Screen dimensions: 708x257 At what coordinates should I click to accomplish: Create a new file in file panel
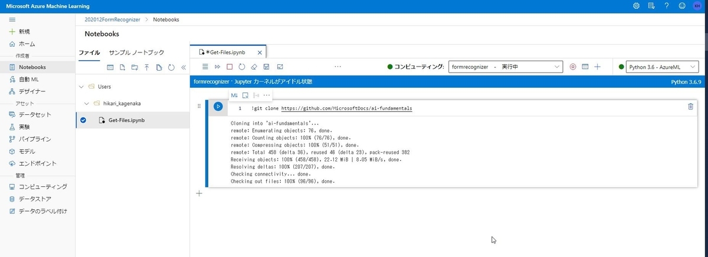122,67
